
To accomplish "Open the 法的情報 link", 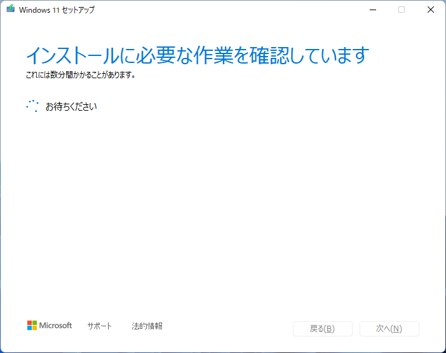I will (147, 326).
